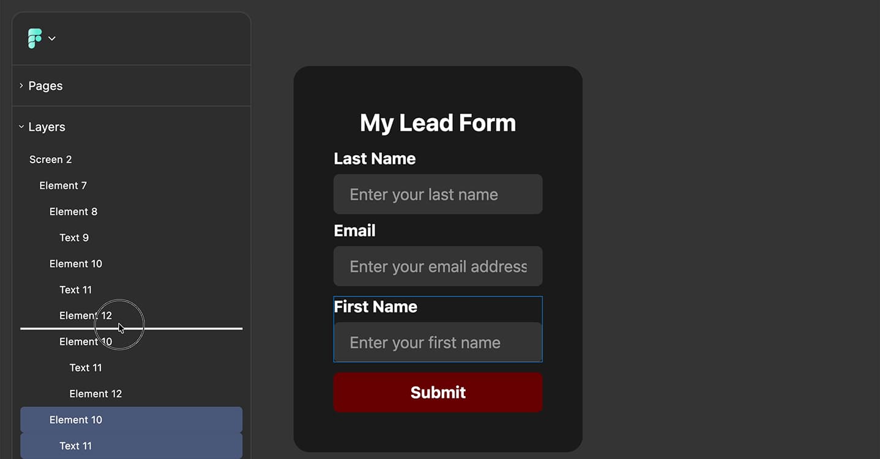Collapse the Layers section

21,127
